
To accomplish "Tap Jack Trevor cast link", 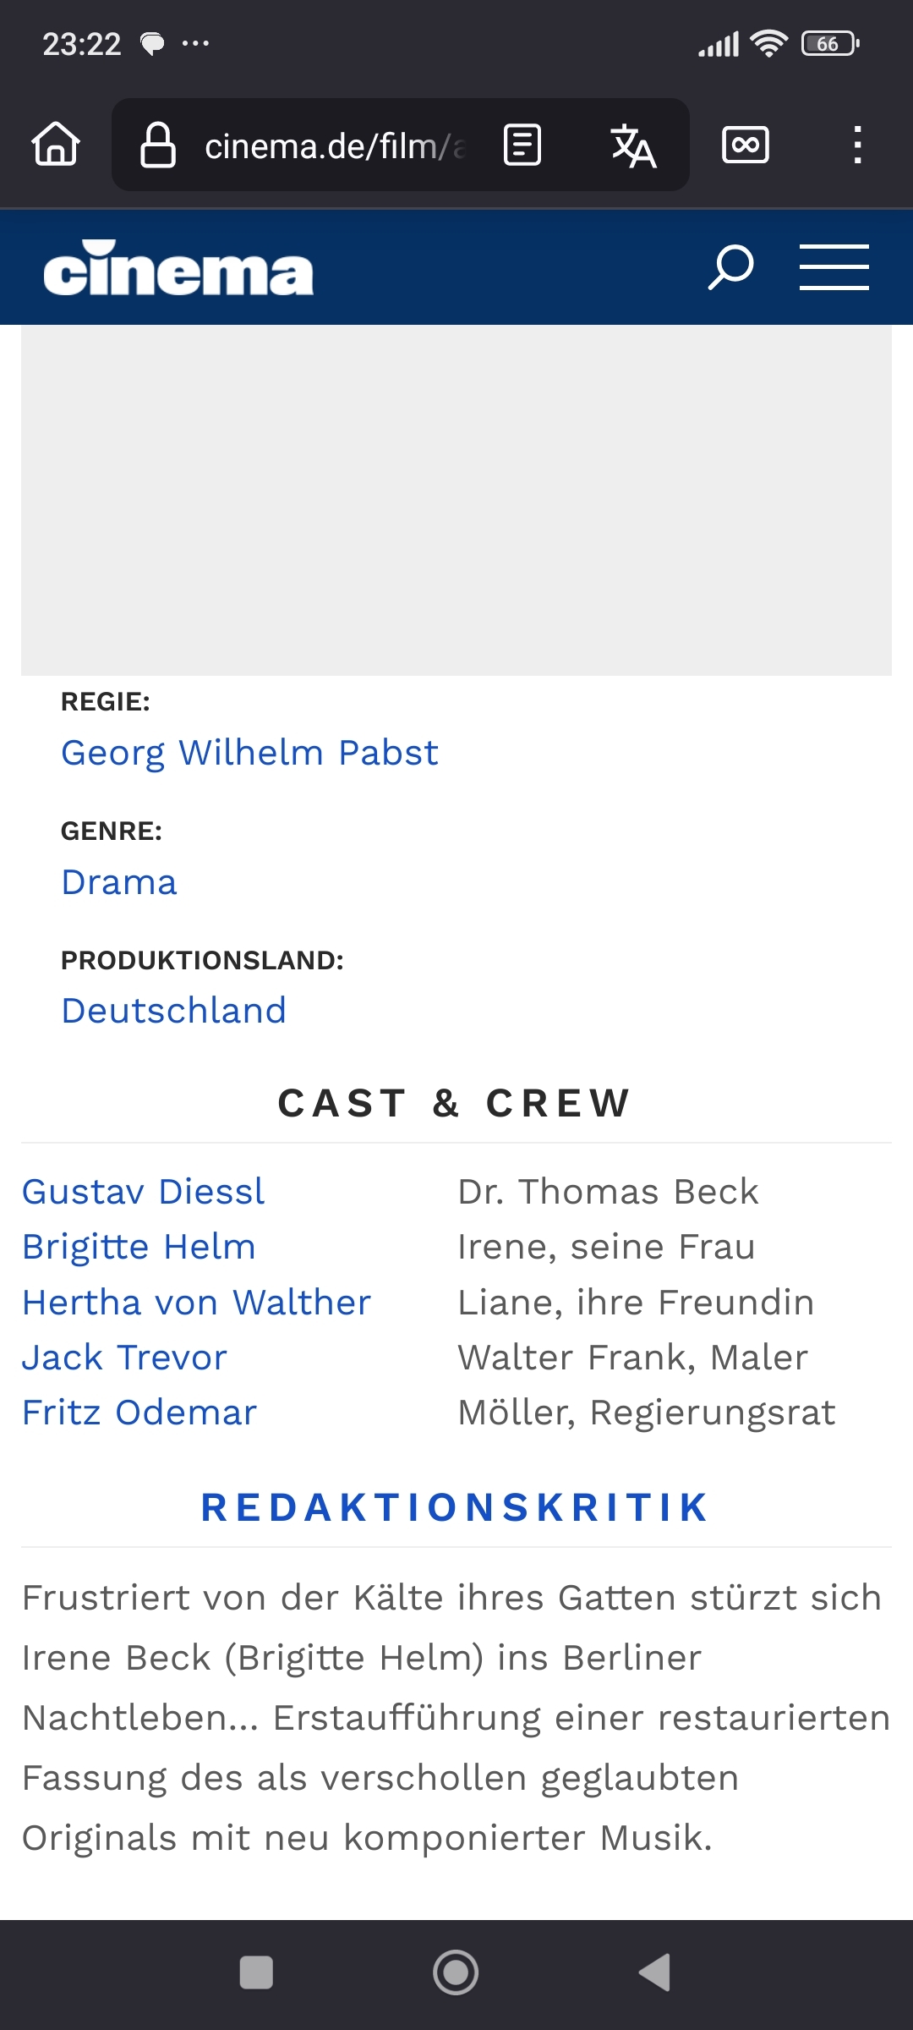I will point(124,1358).
